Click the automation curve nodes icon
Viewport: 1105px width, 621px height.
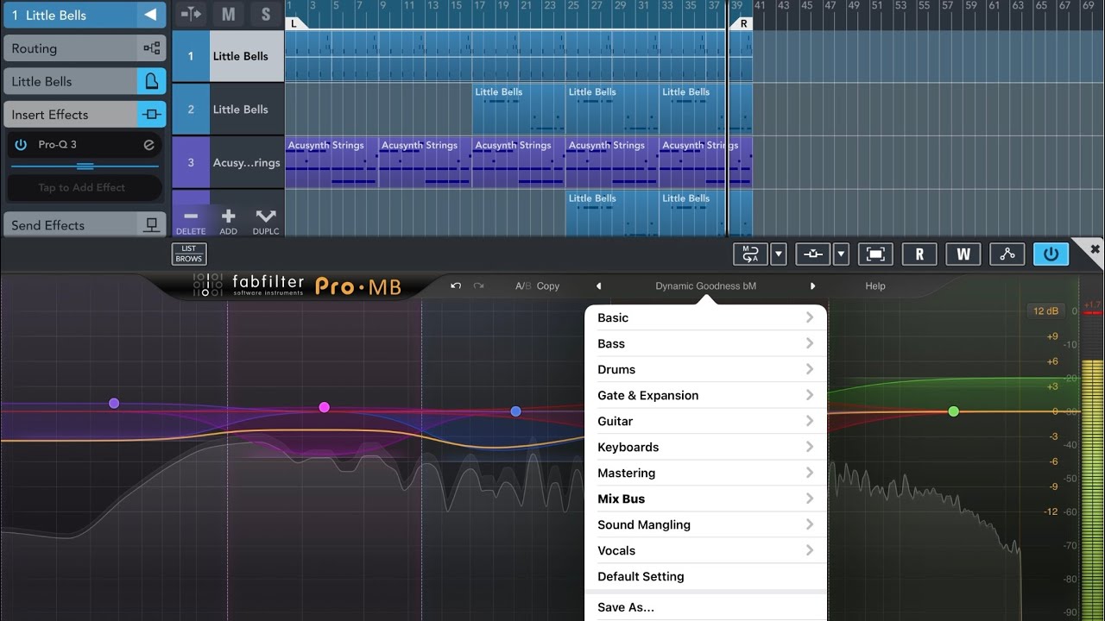coord(1007,254)
